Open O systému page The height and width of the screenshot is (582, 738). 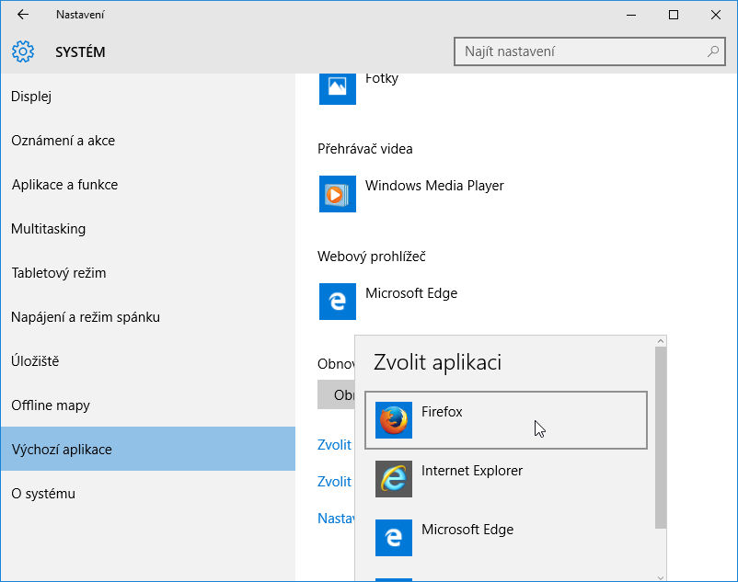tap(148, 494)
